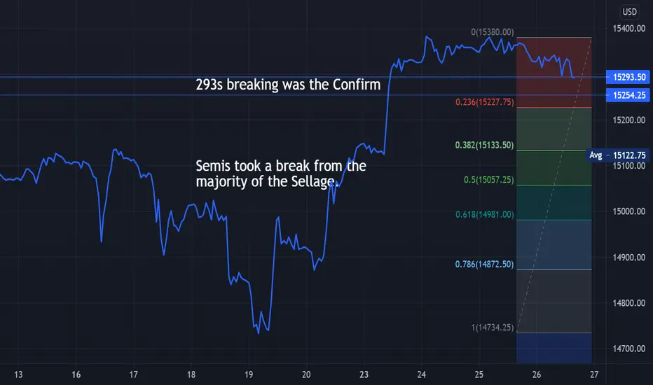Click the 0.5 (15057.25) Fibonacci level label
The width and height of the screenshot is (653, 385).
tap(489, 180)
